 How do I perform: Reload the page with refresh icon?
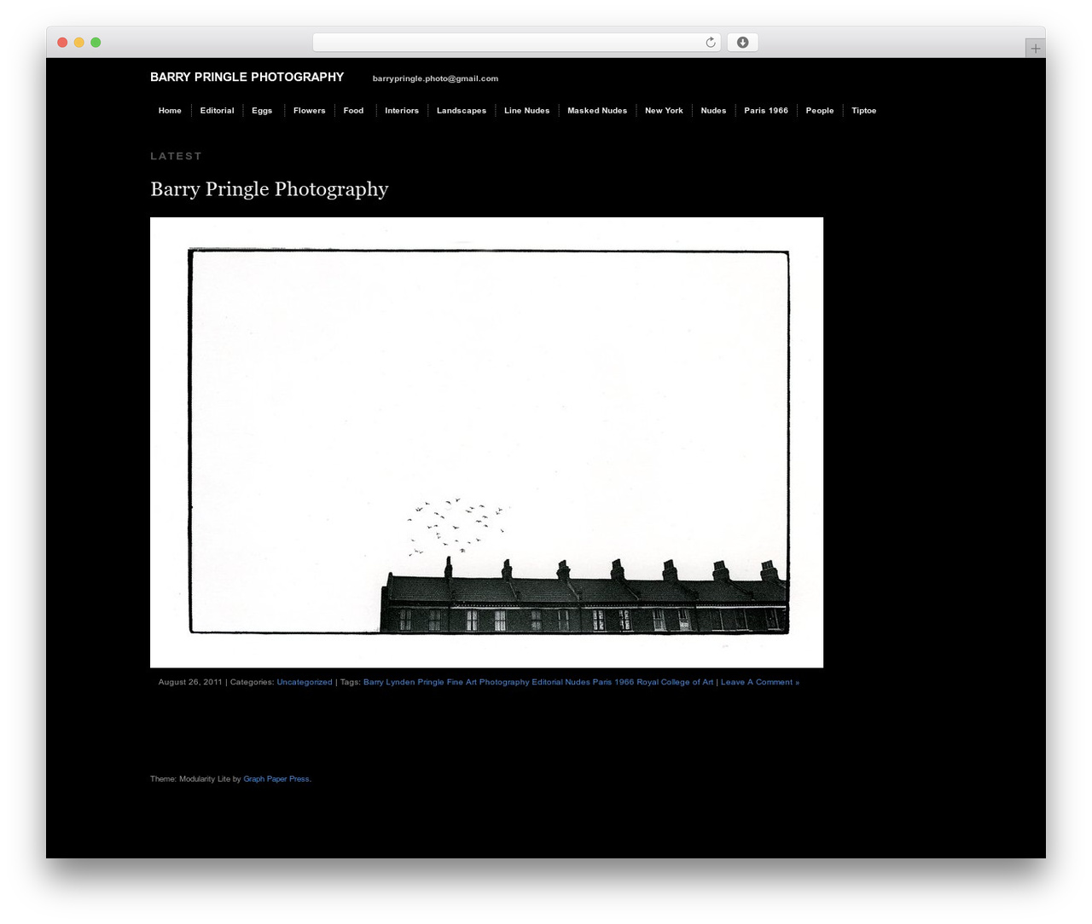coord(710,43)
